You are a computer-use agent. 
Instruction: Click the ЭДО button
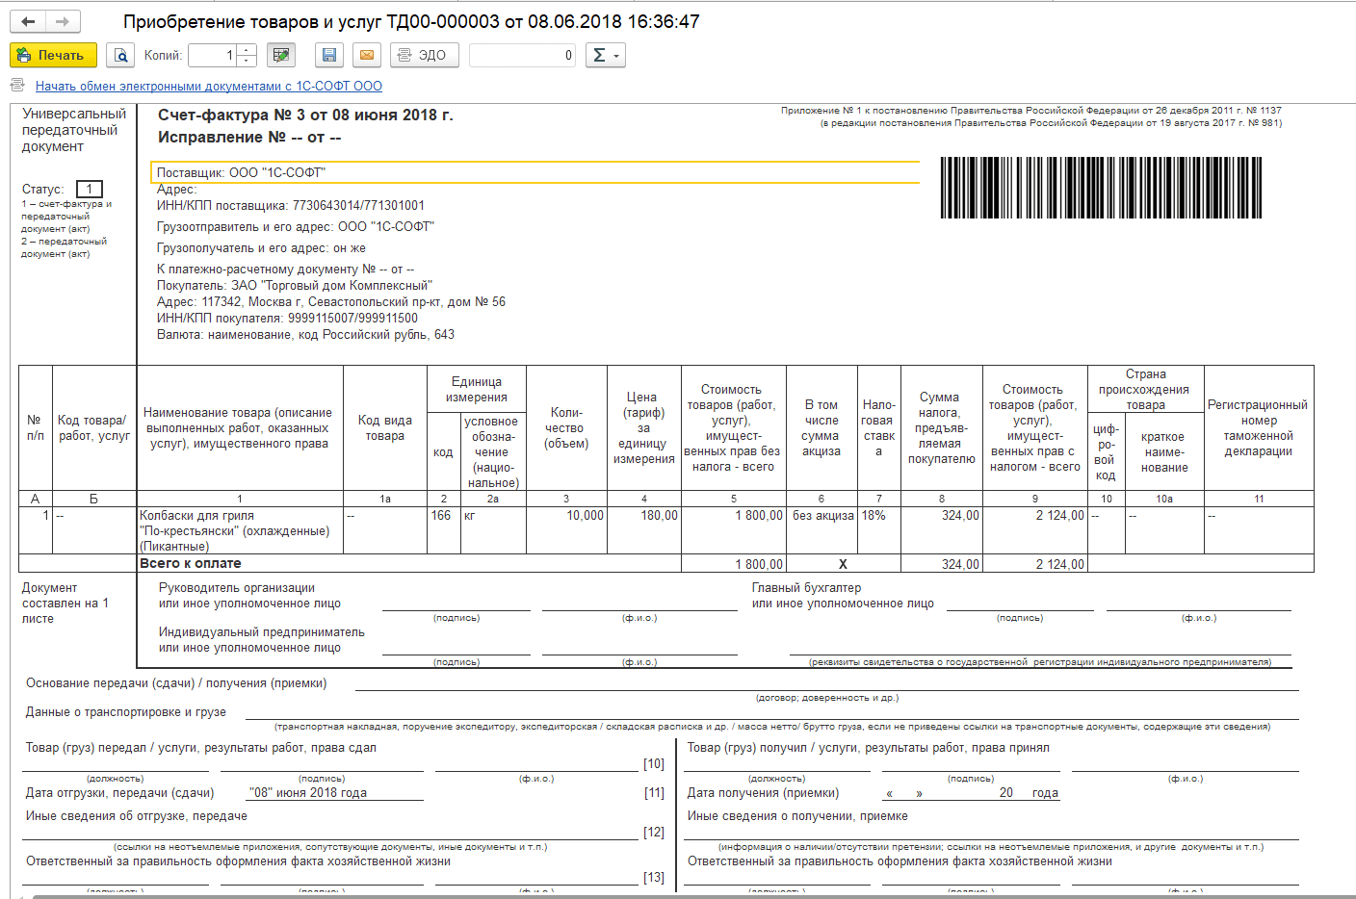tap(424, 55)
